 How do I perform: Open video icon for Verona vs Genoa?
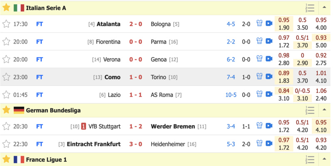[x=269, y=59]
